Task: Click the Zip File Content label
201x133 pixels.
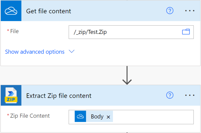Action: pyautogui.click(x=30, y=116)
